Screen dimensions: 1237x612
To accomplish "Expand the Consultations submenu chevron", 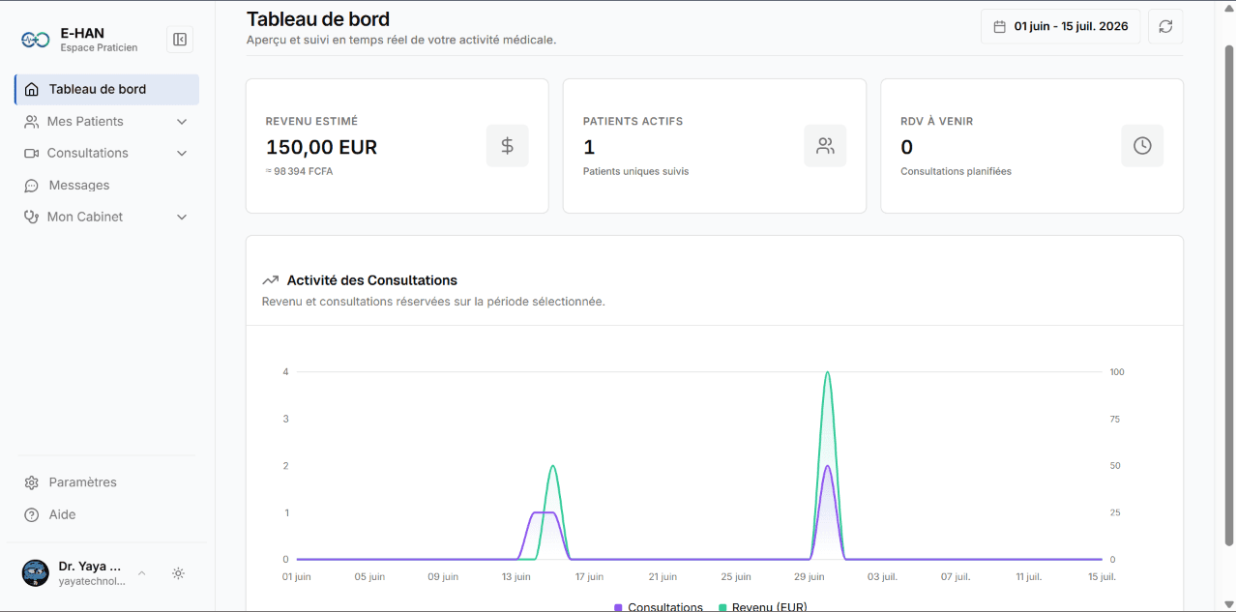I will click(x=182, y=154).
